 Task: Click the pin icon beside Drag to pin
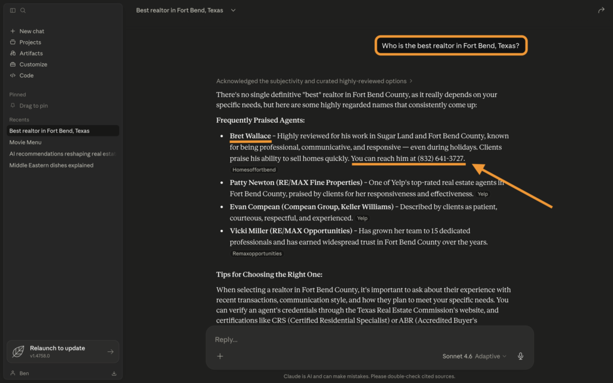[x=13, y=105]
